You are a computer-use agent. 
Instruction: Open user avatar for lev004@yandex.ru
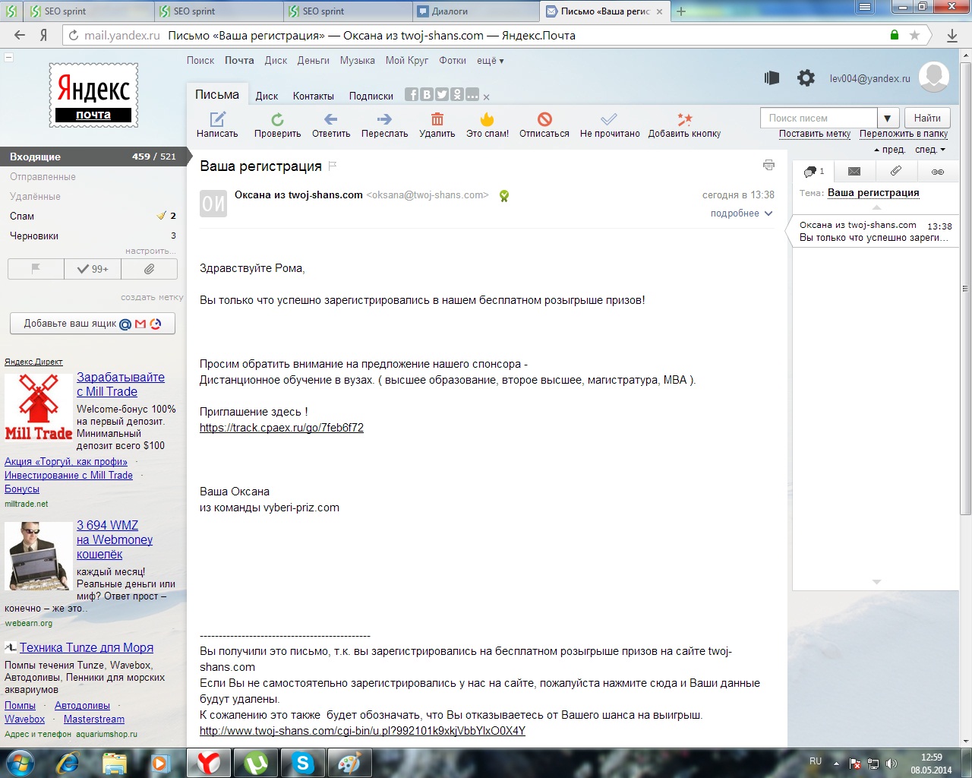(x=934, y=77)
